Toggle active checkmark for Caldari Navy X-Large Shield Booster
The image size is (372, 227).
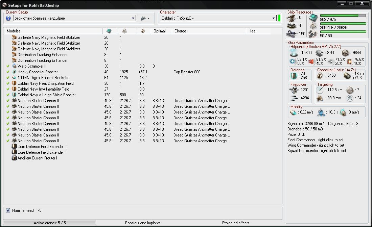coord(8,95)
